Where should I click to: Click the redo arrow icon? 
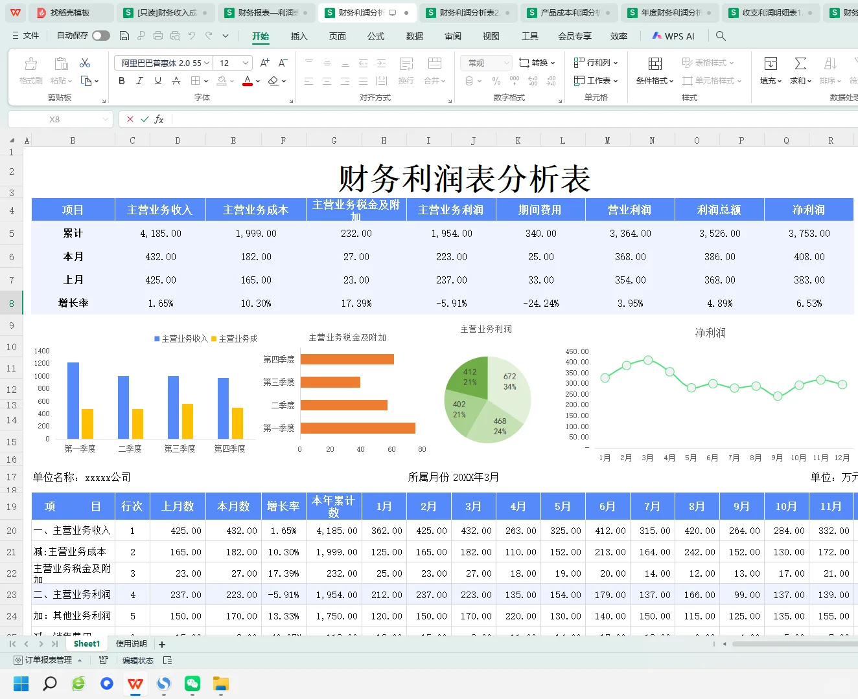(209, 36)
